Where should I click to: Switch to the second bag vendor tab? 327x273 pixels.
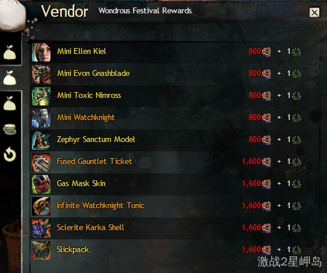(10, 78)
